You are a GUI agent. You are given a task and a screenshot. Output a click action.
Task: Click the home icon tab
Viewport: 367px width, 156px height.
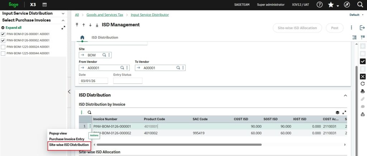[x=82, y=37]
